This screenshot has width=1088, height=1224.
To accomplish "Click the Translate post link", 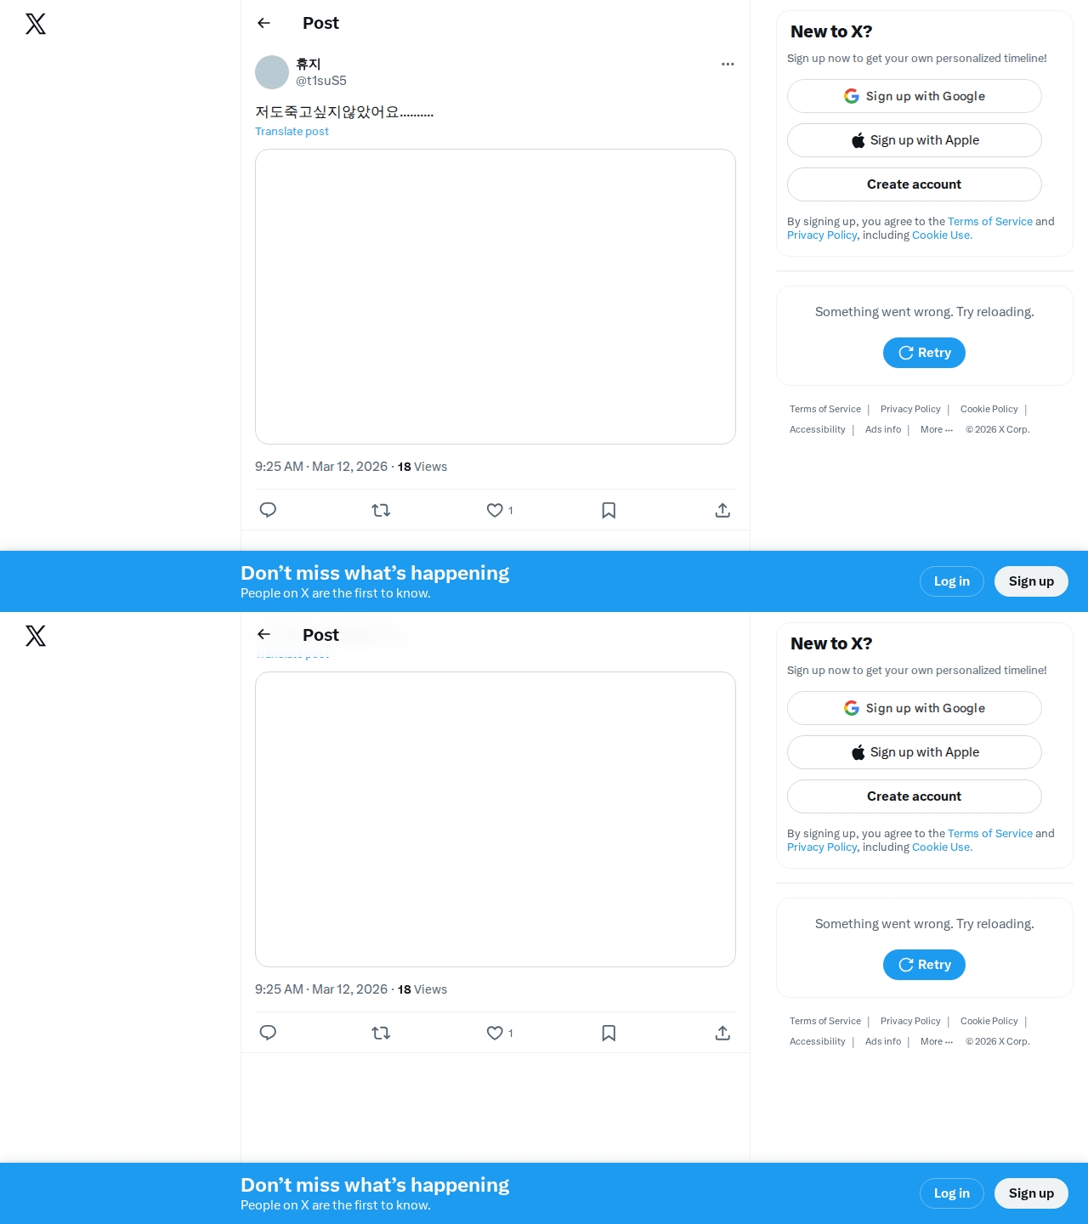I will pos(292,131).
